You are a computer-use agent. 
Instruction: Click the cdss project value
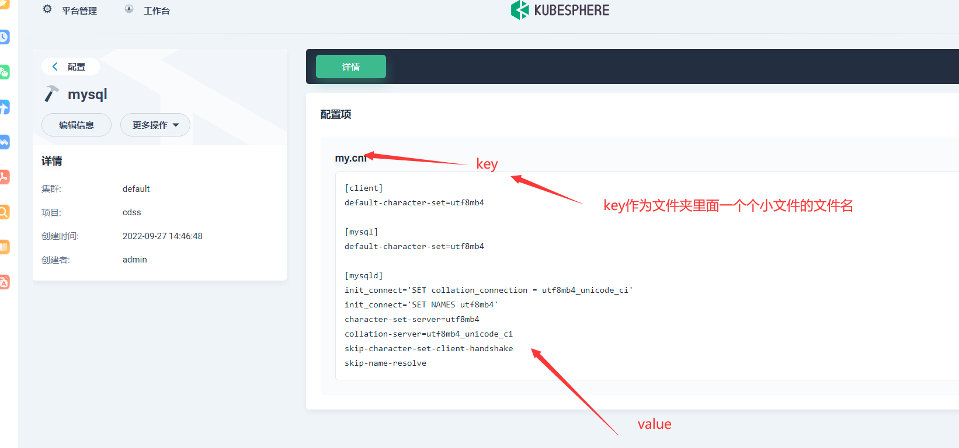(132, 212)
